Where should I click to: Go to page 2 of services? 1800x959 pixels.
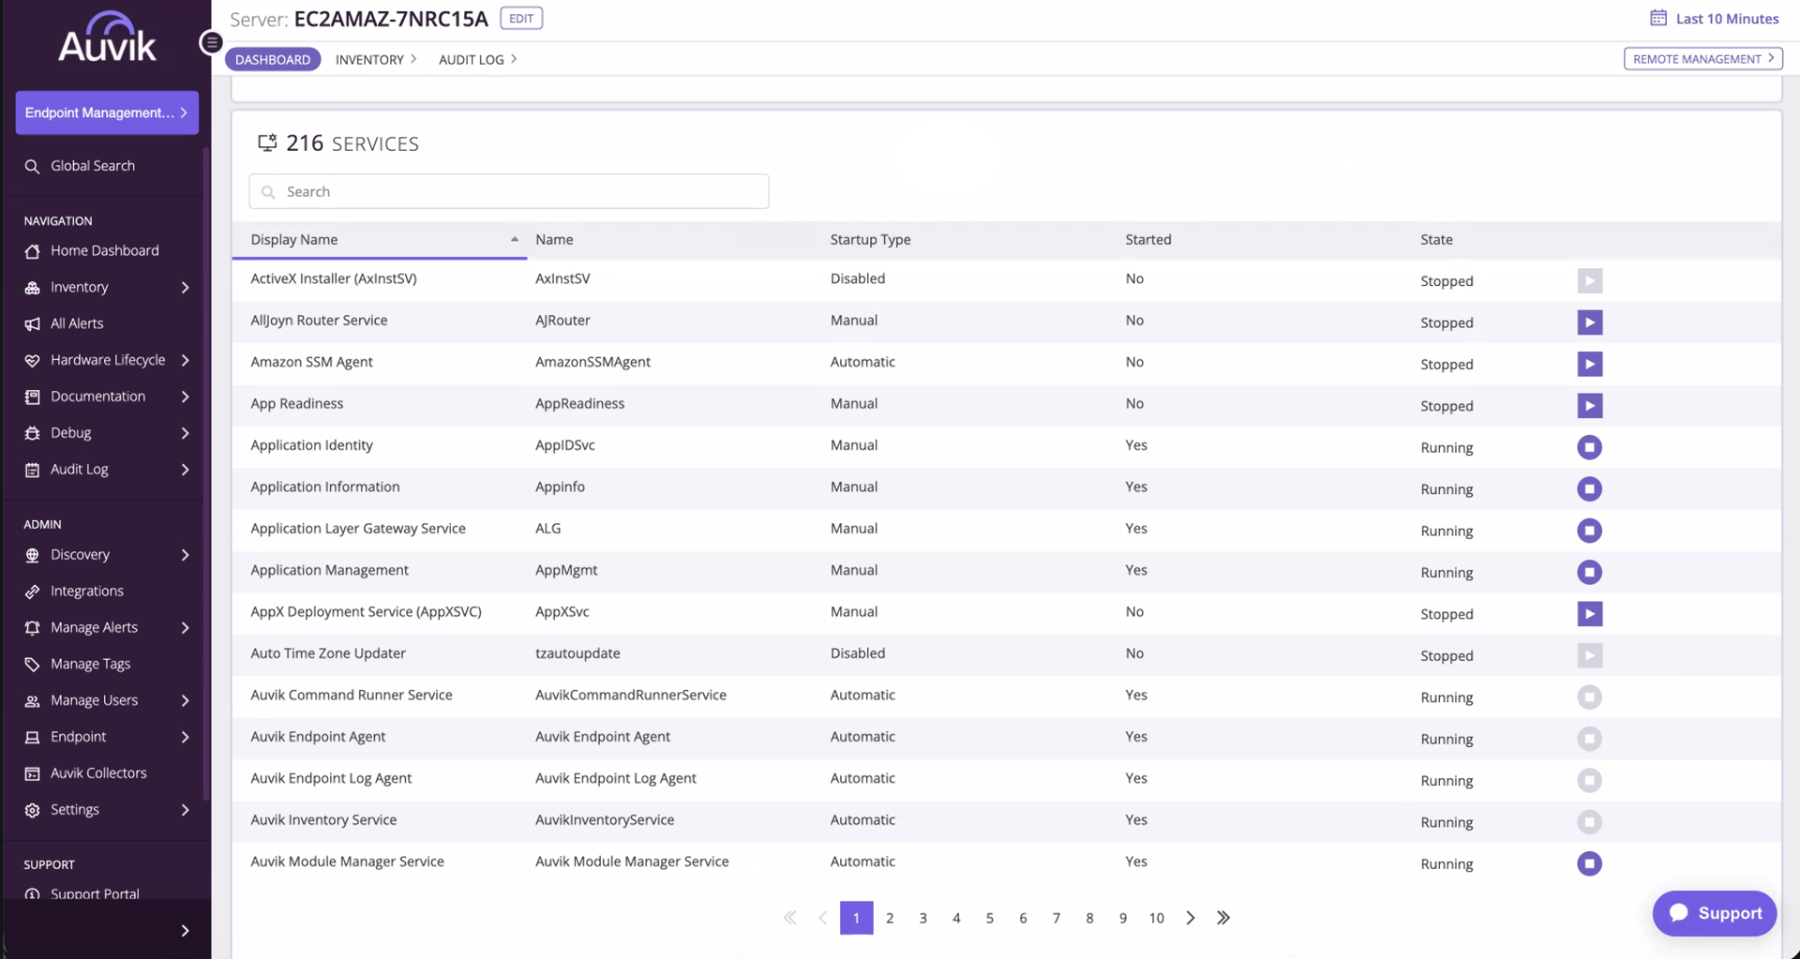(x=890, y=918)
